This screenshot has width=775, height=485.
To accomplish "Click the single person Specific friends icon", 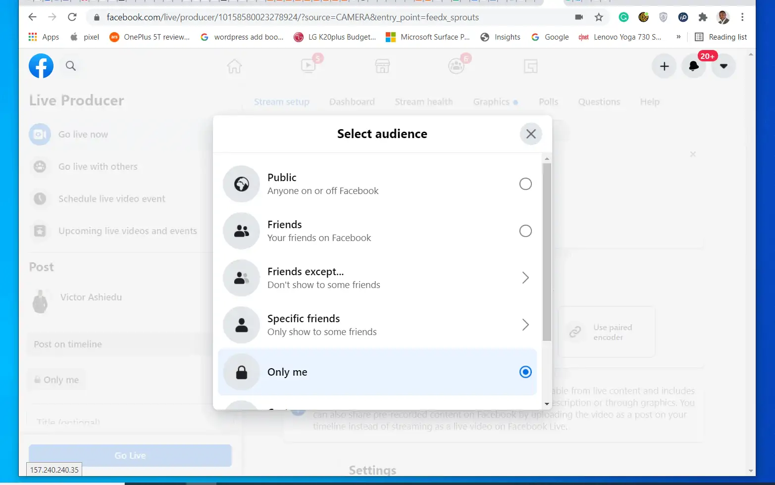I will pyautogui.click(x=242, y=325).
